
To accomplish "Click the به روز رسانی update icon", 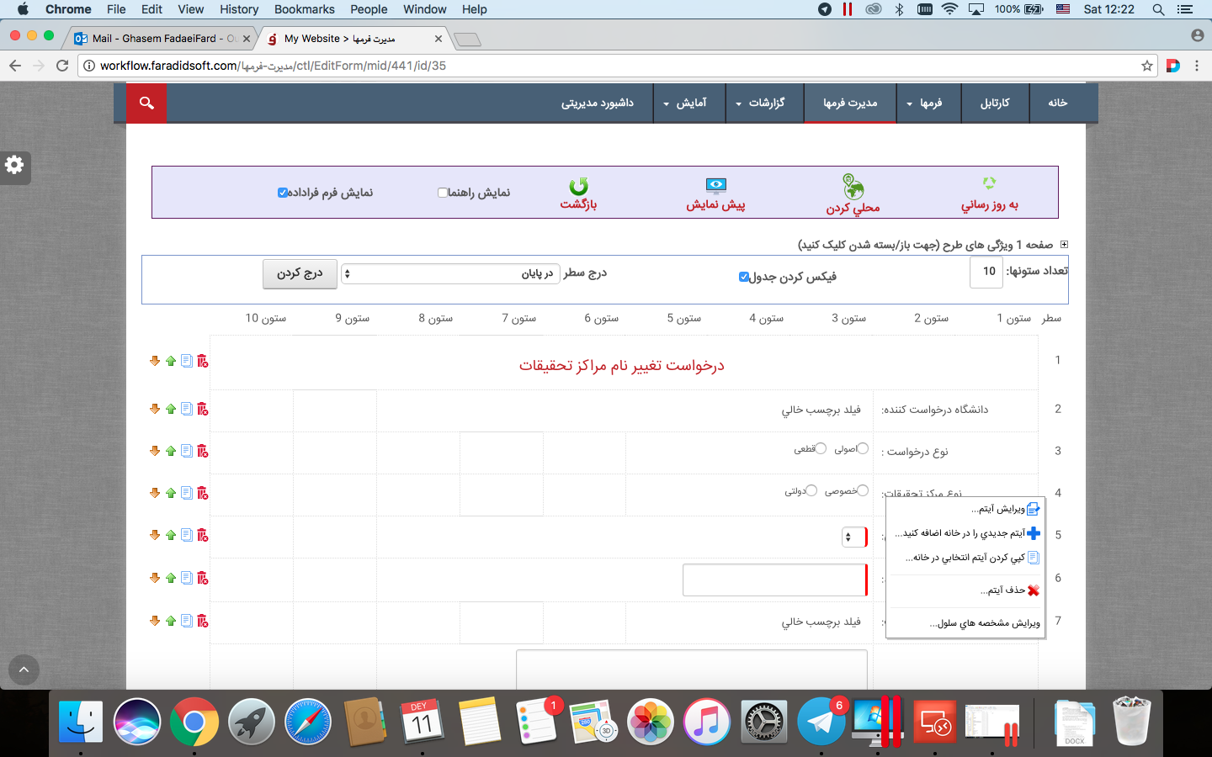I will [989, 183].
